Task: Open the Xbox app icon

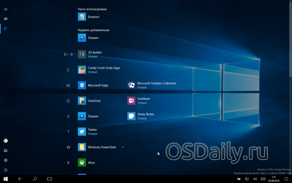Action: [82, 163]
